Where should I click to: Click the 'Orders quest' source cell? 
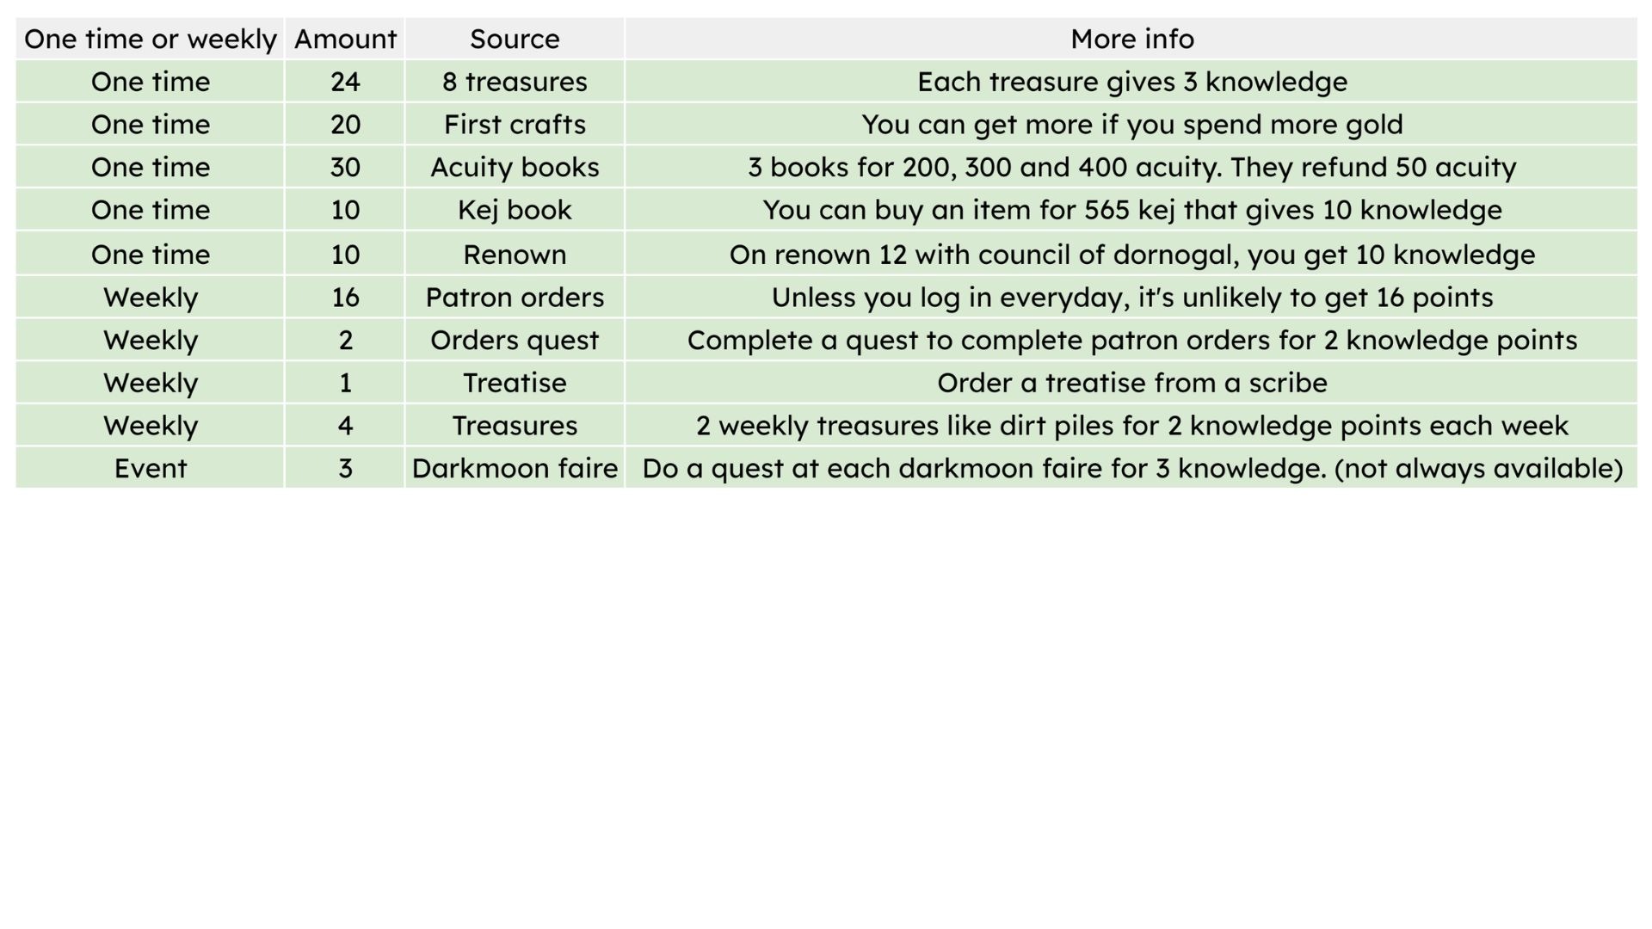(515, 340)
